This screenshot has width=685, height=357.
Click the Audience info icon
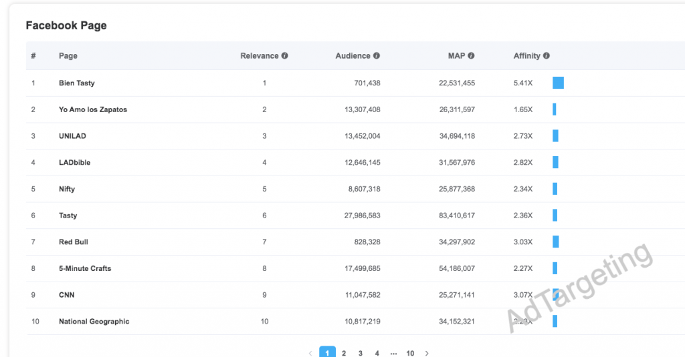(377, 56)
